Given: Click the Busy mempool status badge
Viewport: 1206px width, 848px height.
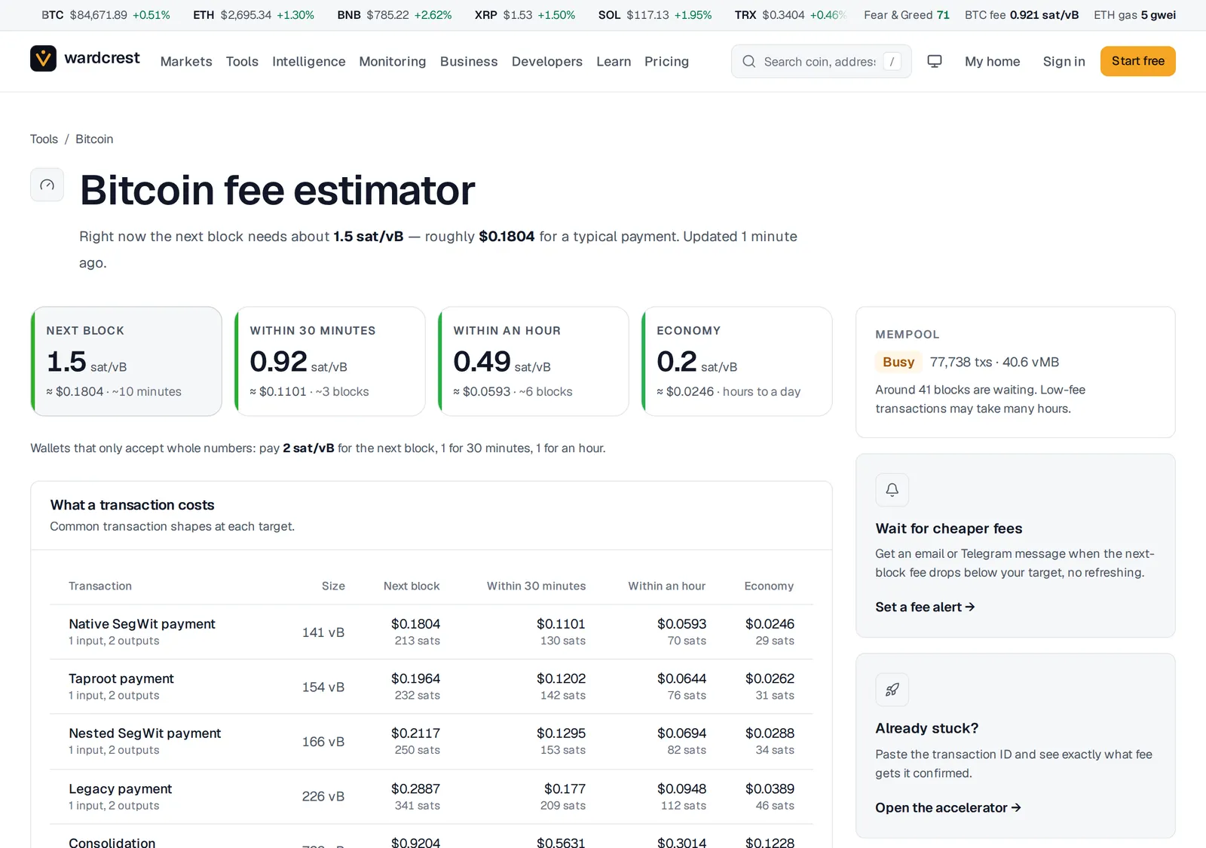Looking at the screenshot, I should tap(898, 363).
